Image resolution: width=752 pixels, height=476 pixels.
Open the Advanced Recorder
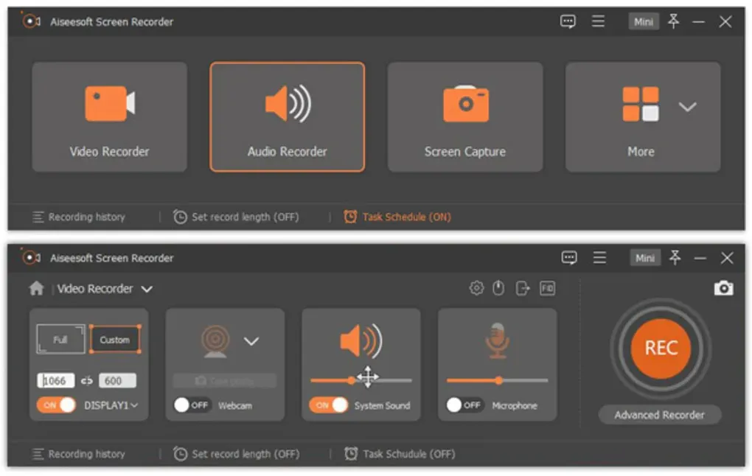(x=660, y=415)
